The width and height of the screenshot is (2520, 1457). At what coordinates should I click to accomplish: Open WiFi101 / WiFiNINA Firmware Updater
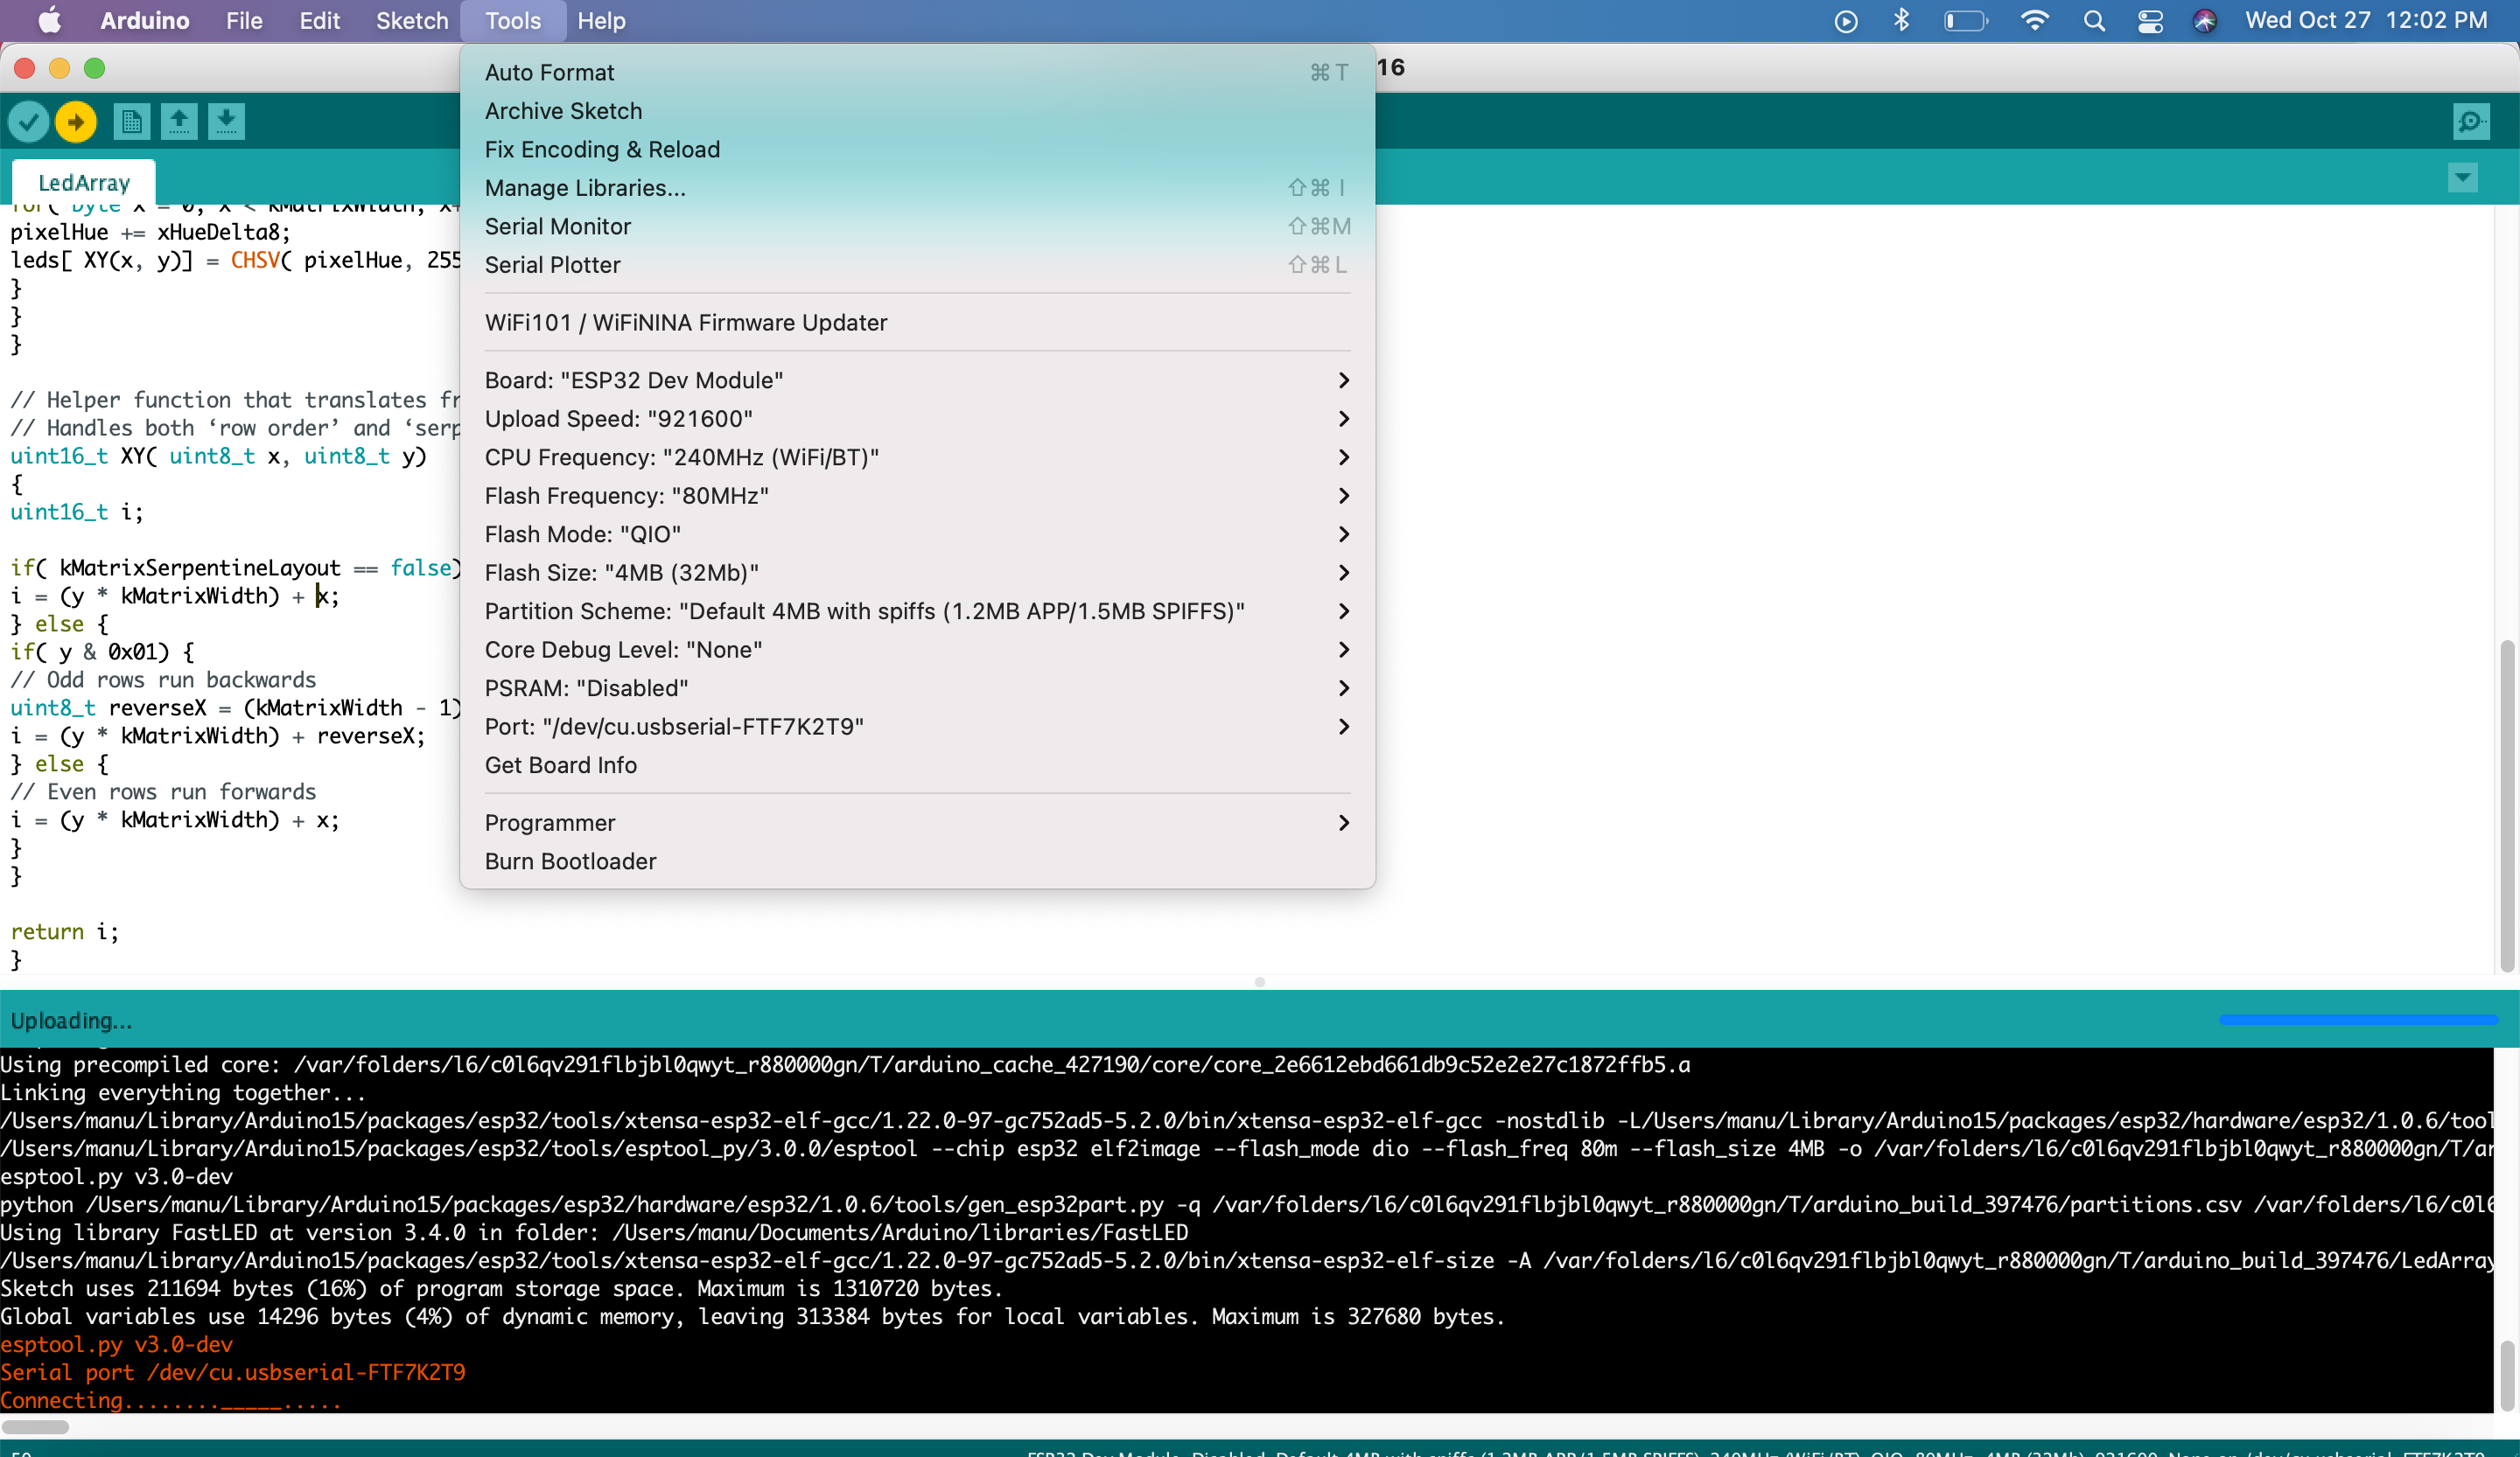point(917,323)
